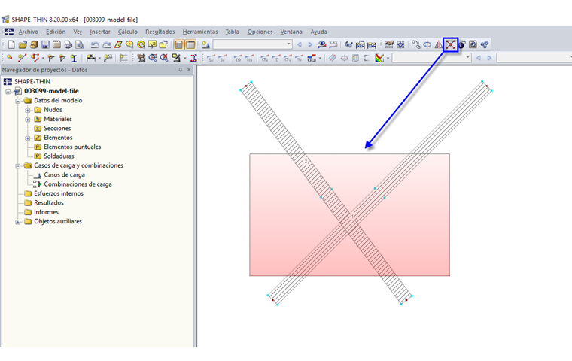This screenshot has width=572, height=361.
Task: Open the Tabla menu
Action: tap(232, 32)
